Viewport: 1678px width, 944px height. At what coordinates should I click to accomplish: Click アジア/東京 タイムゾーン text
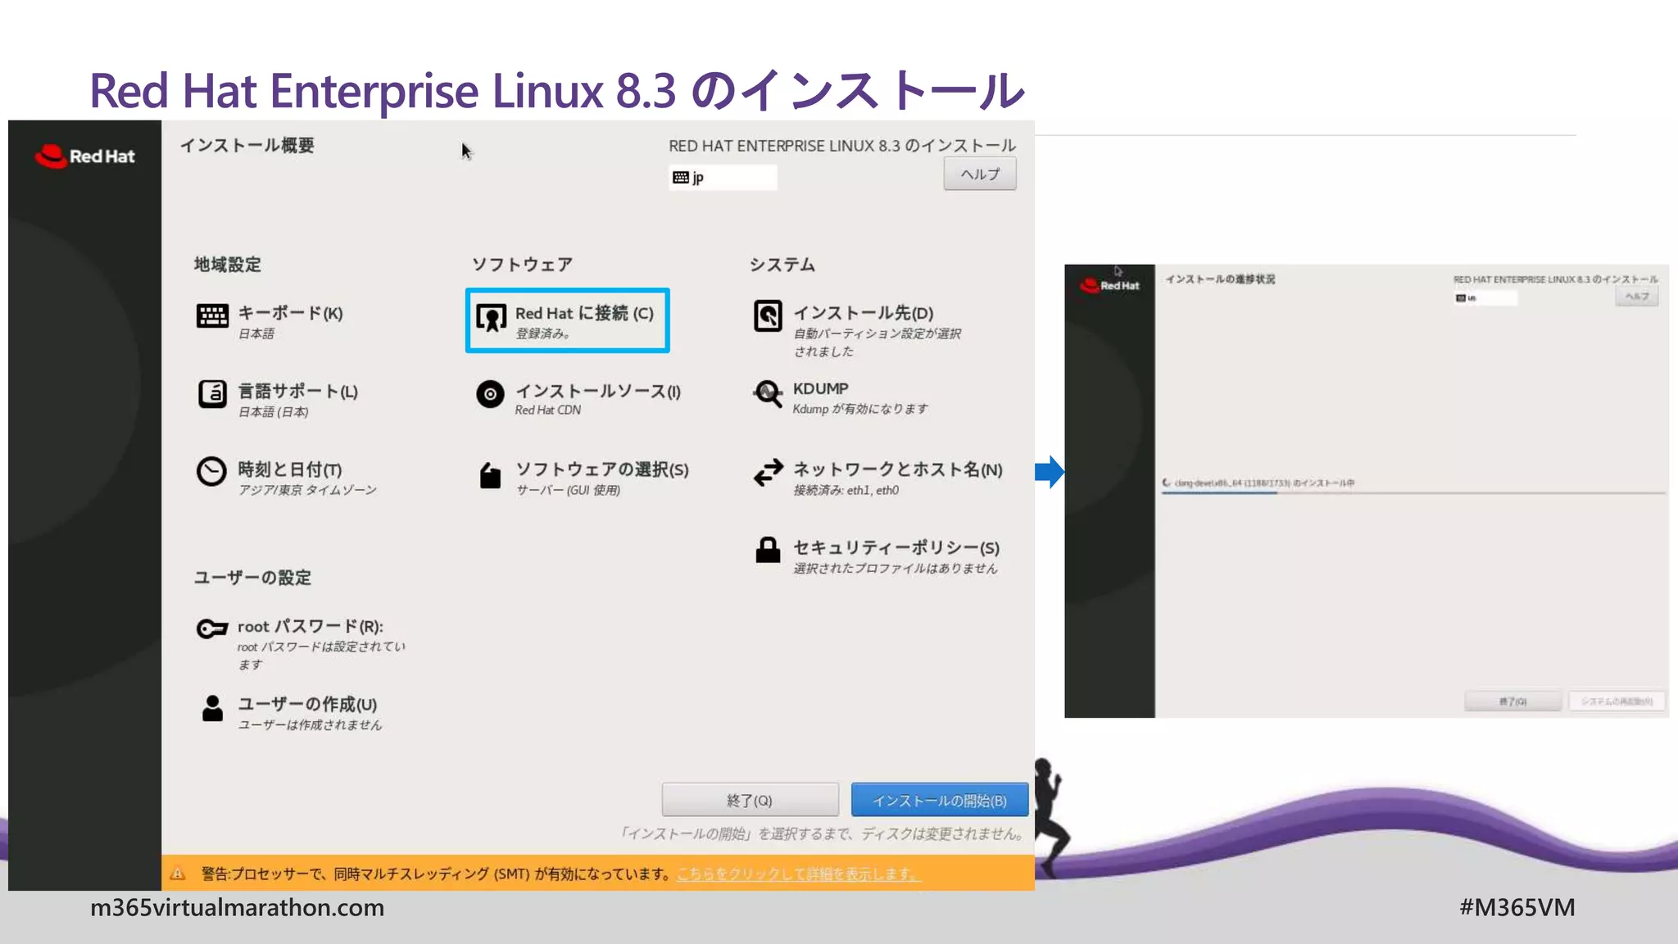pyautogui.click(x=307, y=490)
